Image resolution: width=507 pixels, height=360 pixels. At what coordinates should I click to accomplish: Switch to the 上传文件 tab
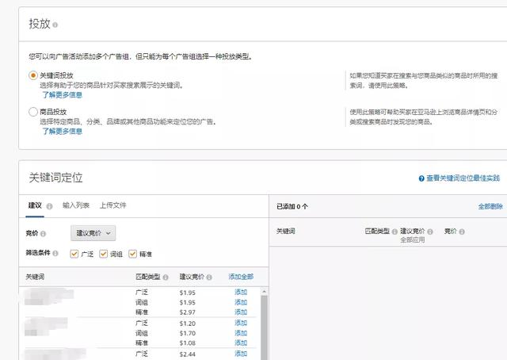pyautogui.click(x=112, y=205)
